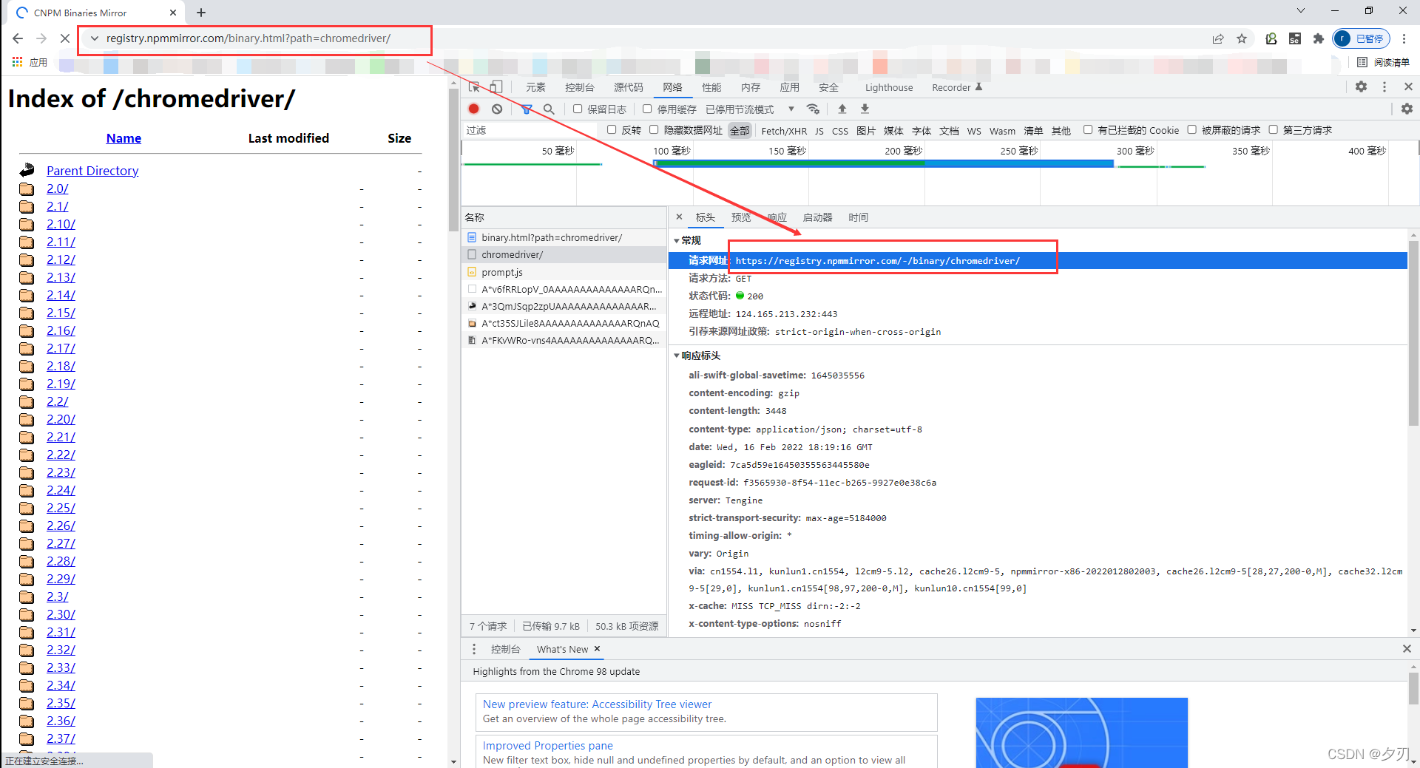Click the browser forward arrow
The image size is (1420, 768).
[x=41, y=38]
